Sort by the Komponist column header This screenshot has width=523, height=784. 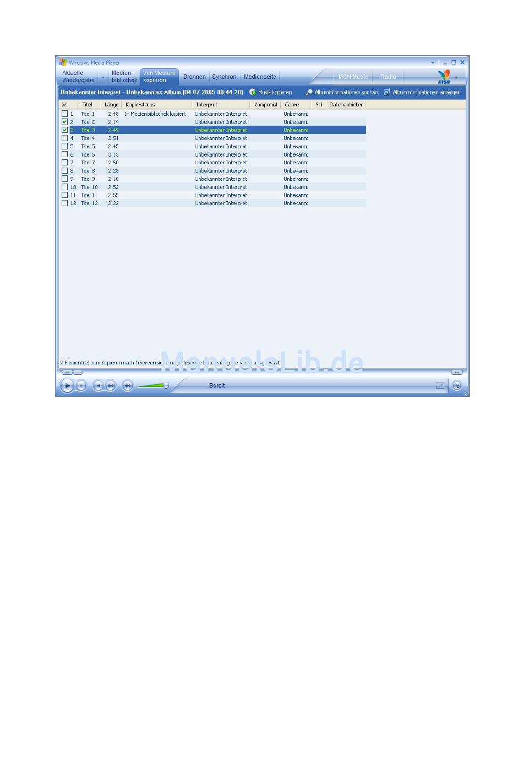point(266,104)
